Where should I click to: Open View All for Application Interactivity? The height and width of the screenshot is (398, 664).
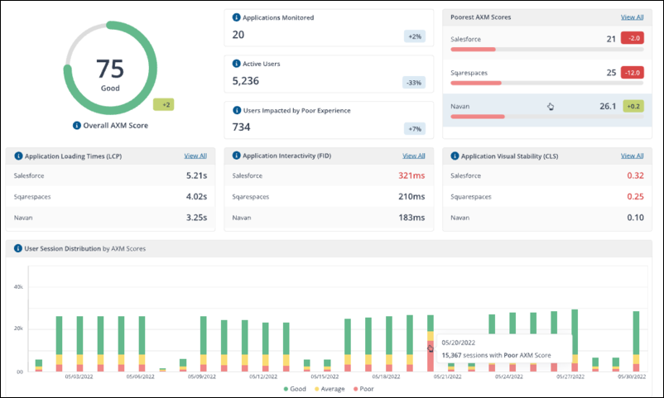(414, 156)
